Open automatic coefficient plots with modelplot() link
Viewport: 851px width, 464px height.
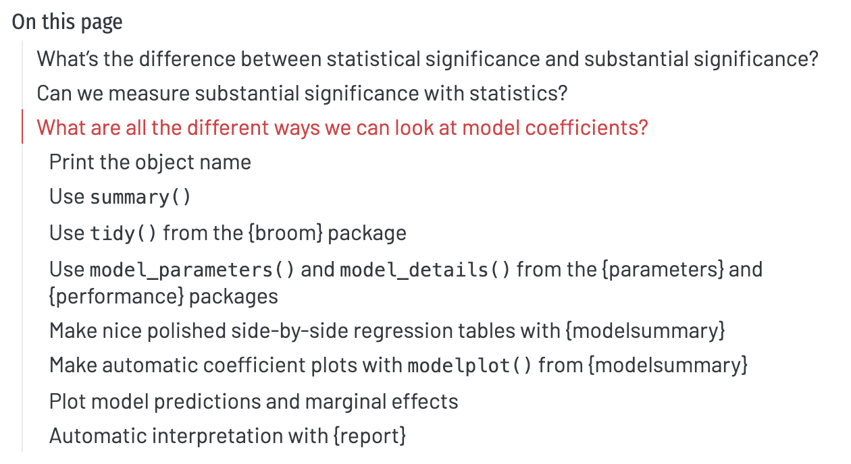(398, 365)
